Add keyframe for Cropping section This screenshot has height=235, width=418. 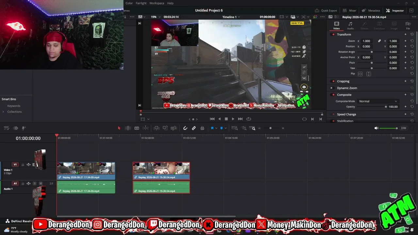[x=405, y=81]
